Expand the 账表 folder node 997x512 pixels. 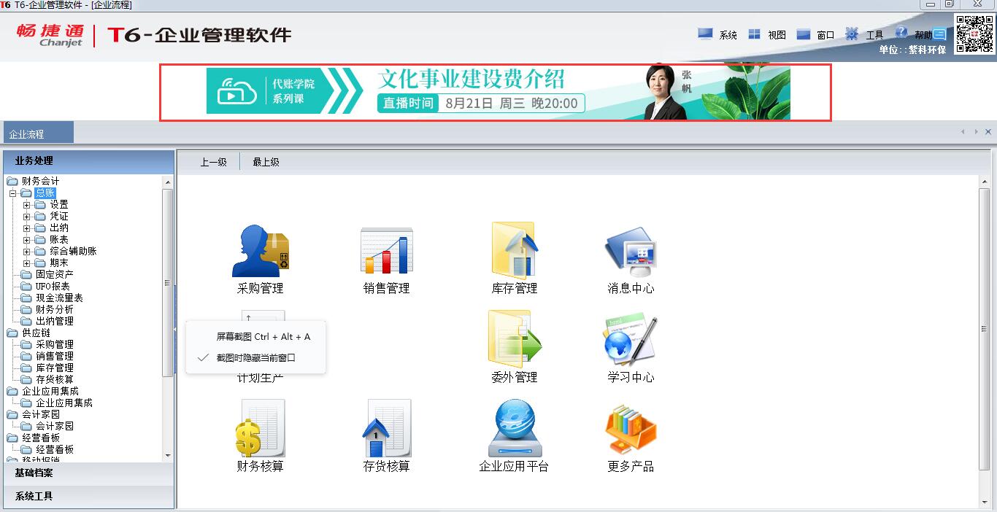tap(26, 240)
